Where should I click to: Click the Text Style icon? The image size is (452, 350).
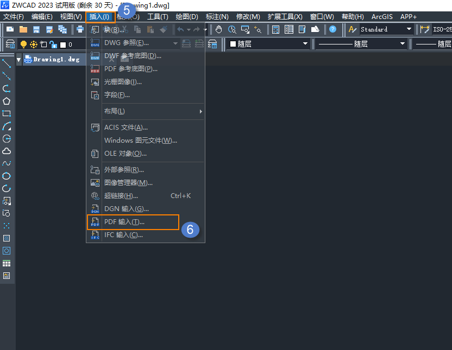(352, 29)
